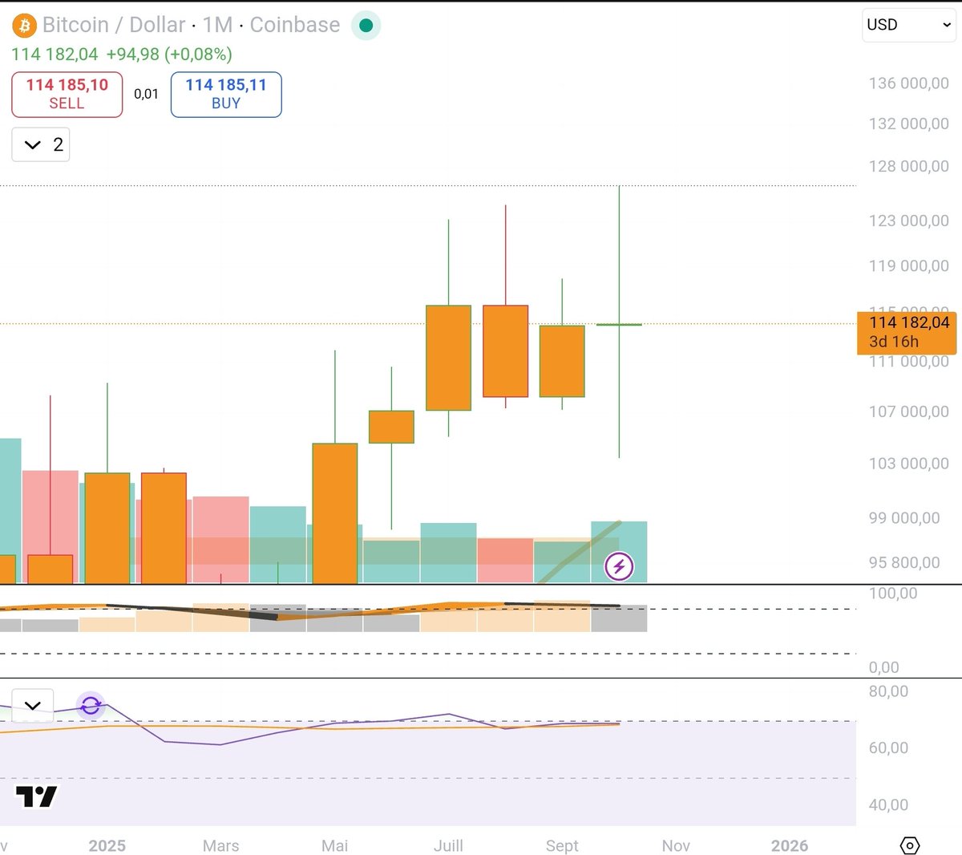Open chart settings hexagon icon in the bottom corner

910,845
